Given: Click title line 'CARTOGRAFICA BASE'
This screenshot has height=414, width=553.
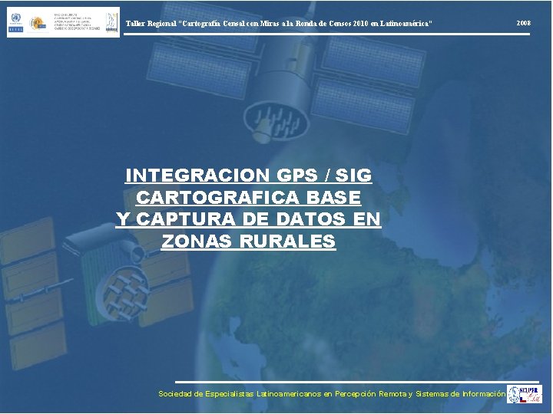Looking at the screenshot, I should [248, 197].
